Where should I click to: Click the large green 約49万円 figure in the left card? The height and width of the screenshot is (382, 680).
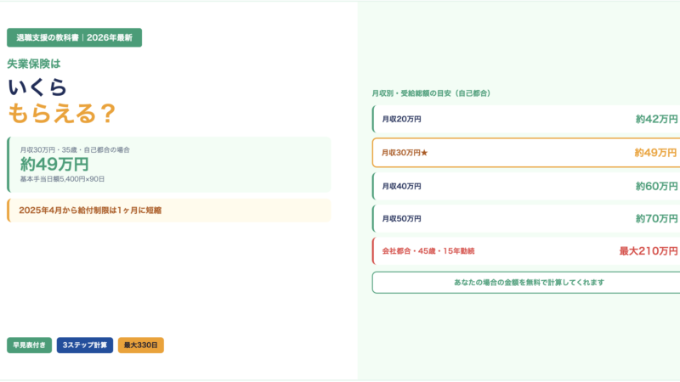click(54, 164)
